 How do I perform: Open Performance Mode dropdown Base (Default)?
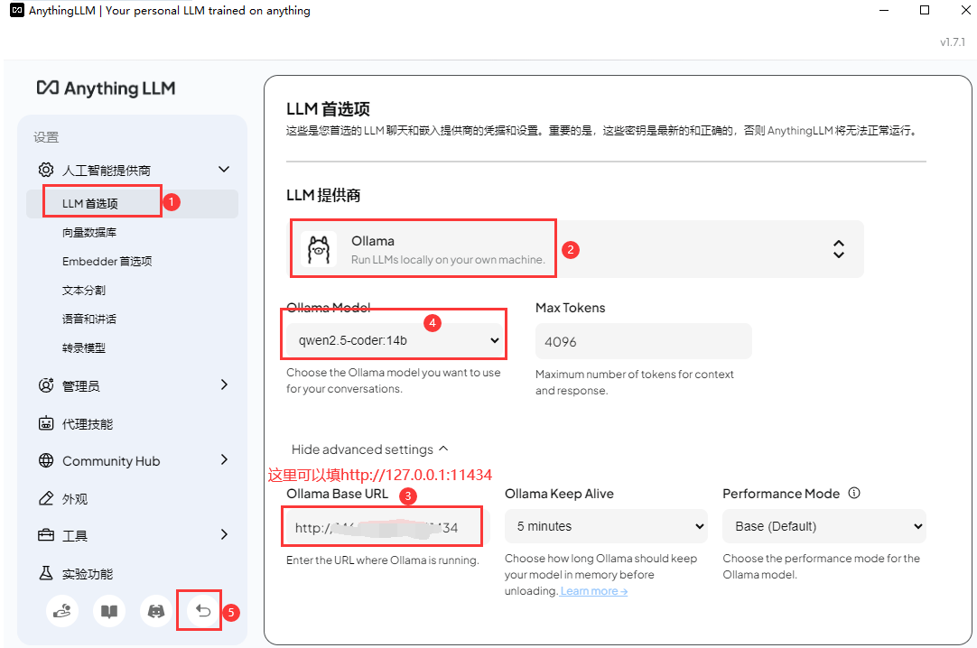click(823, 527)
